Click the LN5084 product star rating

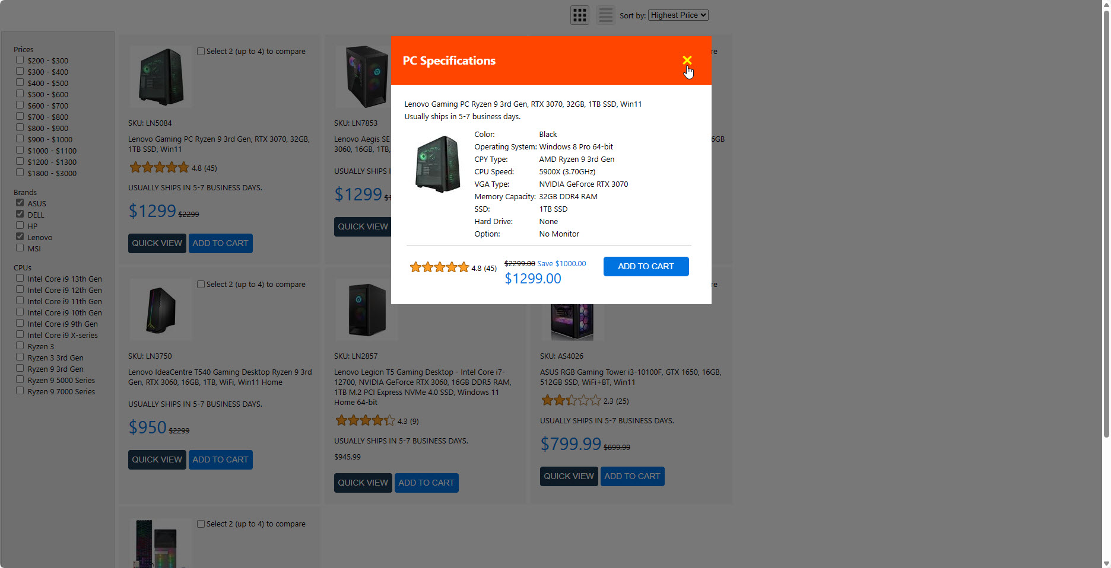[159, 168]
